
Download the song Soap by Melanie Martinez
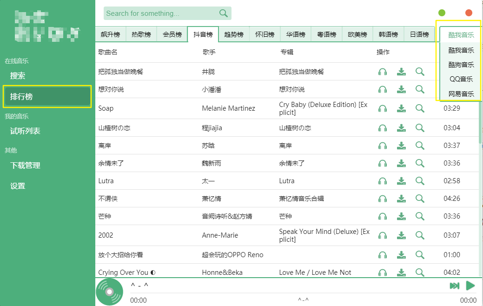point(401,108)
